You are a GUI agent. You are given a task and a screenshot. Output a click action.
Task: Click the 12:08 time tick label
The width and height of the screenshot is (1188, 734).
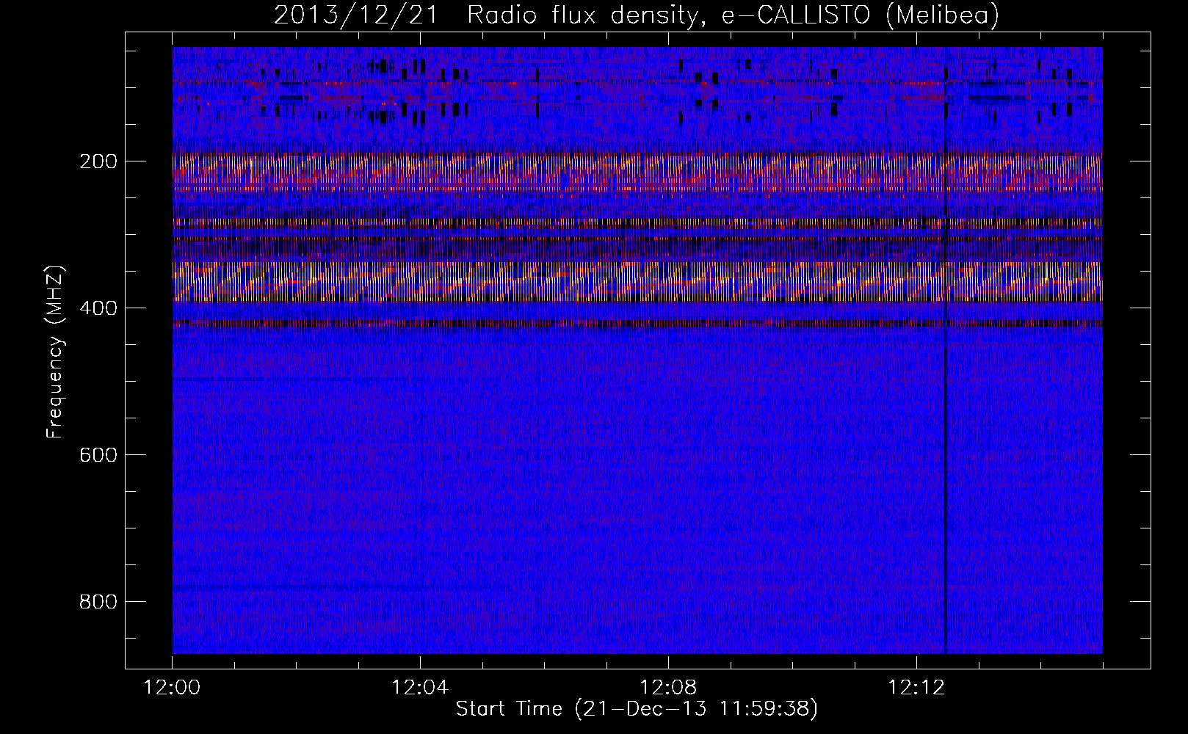(x=668, y=688)
